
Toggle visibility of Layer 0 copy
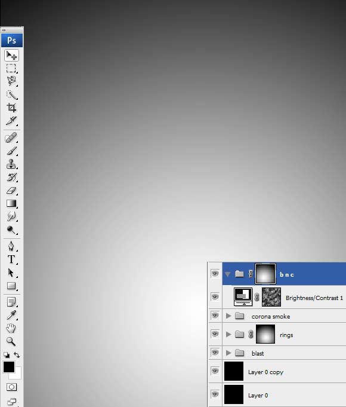click(215, 371)
